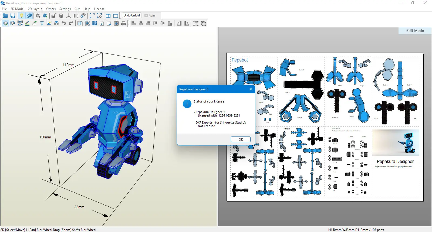Click the Align left edges icon
Screen dimensions: 432x232
pos(133,23)
